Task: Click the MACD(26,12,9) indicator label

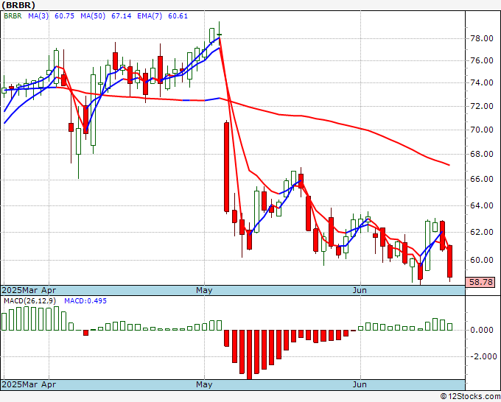Action: click(x=30, y=301)
